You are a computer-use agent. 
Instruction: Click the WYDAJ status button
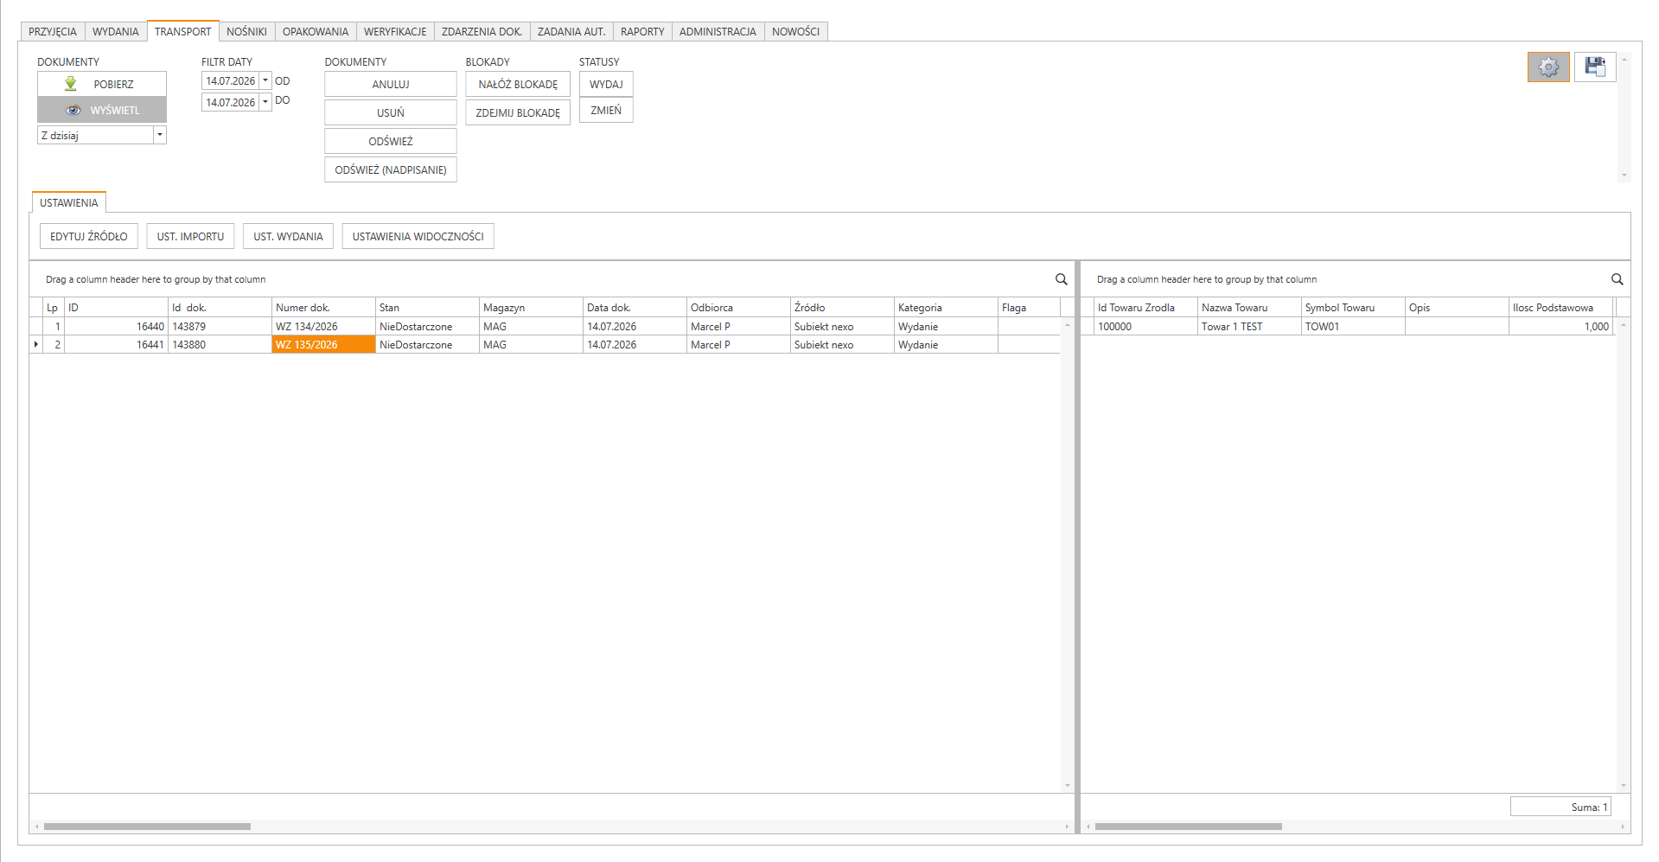click(606, 84)
